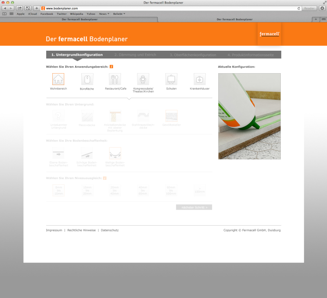Open step 1 Untergrundkonfiguration tab

[x=77, y=55]
